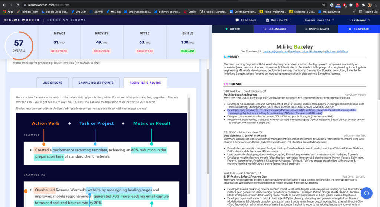This screenshot has width=380, height=207.
Task: Click the TELADOC – Mountain View, CA line
Action: pyautogui.click(x=243, y=133)
